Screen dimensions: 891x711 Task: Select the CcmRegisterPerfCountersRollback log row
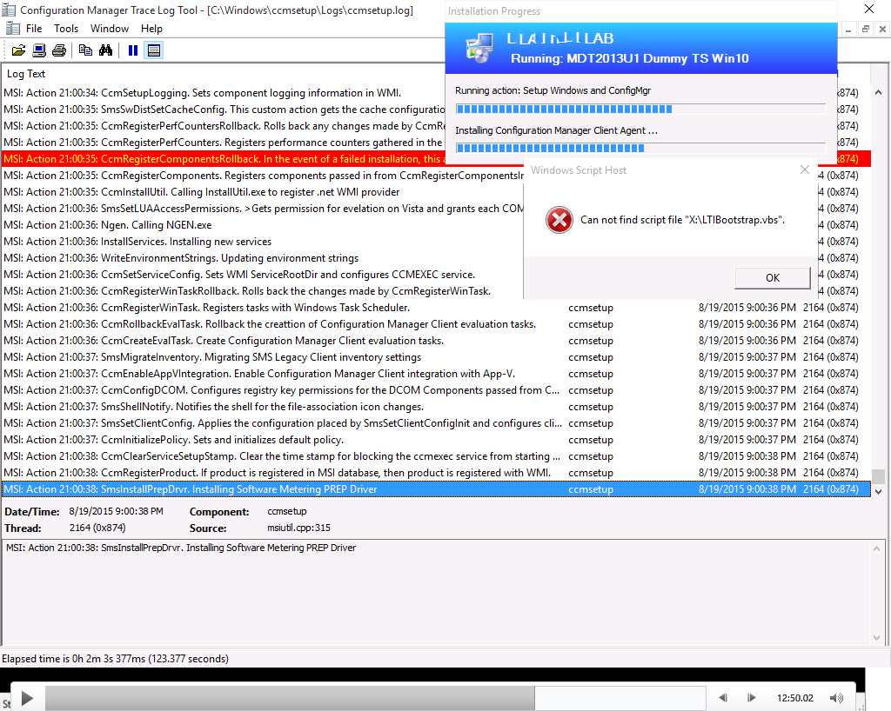437,126
